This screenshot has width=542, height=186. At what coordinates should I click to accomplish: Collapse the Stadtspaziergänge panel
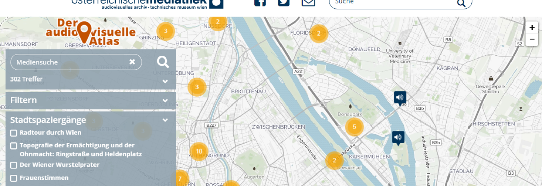point(165,120)
